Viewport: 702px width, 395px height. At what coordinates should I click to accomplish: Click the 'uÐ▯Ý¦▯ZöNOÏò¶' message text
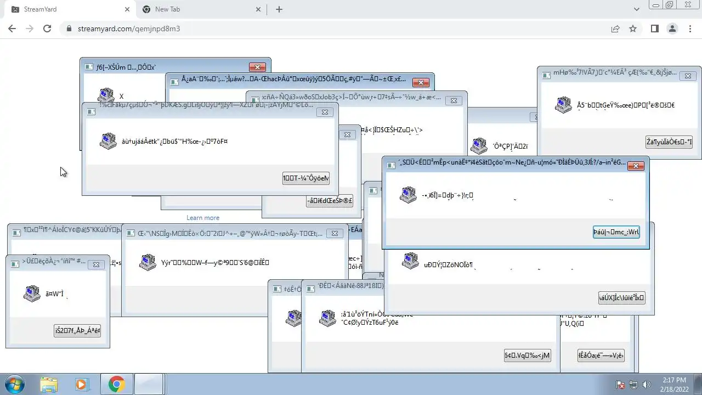pos(448,266)
